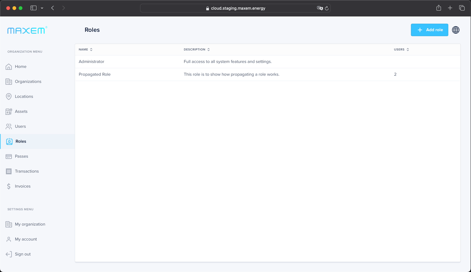Toggle the Safari sidebar button

pos(33,8)
